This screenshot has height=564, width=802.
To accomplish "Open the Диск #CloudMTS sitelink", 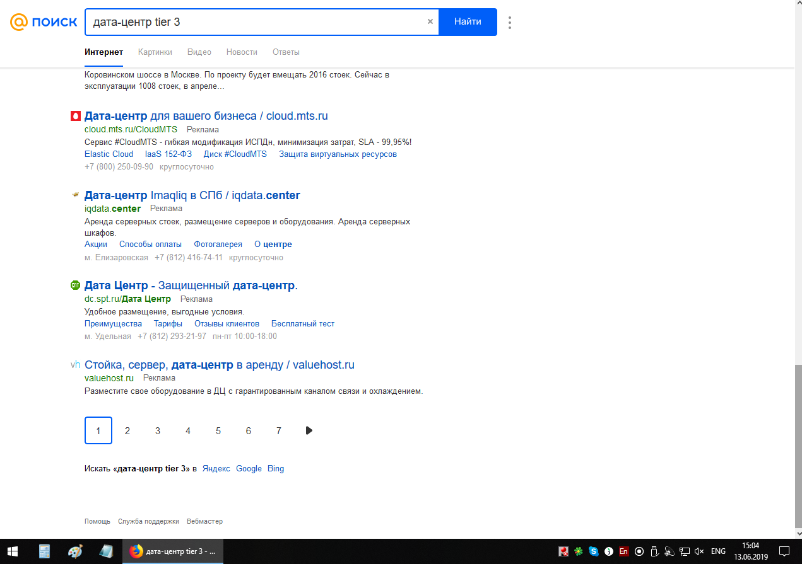I will pyautogui.click(x=235, y=154).
